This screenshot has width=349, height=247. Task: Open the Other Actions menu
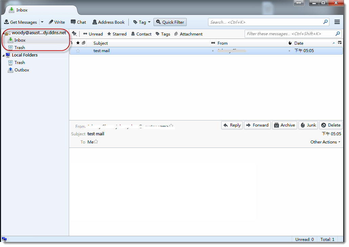tap(324, 142)
